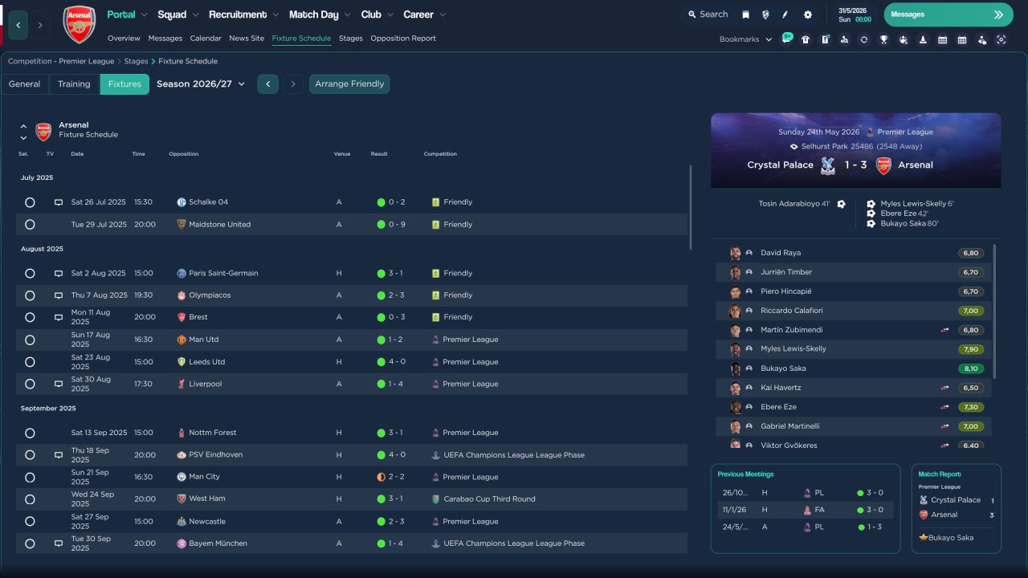Select the Bayern München fixture radio button
Screen dimensions: 1028x578
(30, 543)
